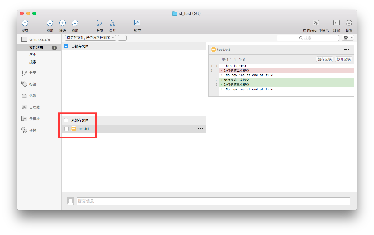
Task: Click the subtrees (子树) sidebar icon
Action: [24, 130]
